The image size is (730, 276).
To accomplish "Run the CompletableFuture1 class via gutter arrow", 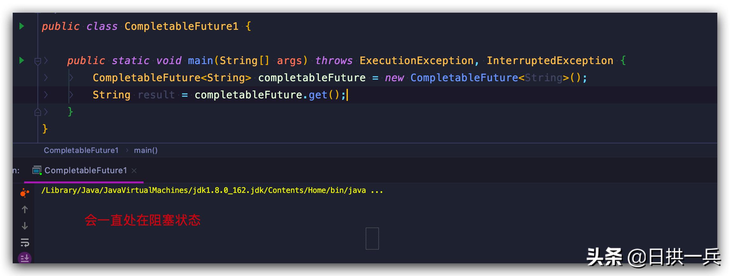I will click(22, 26).
